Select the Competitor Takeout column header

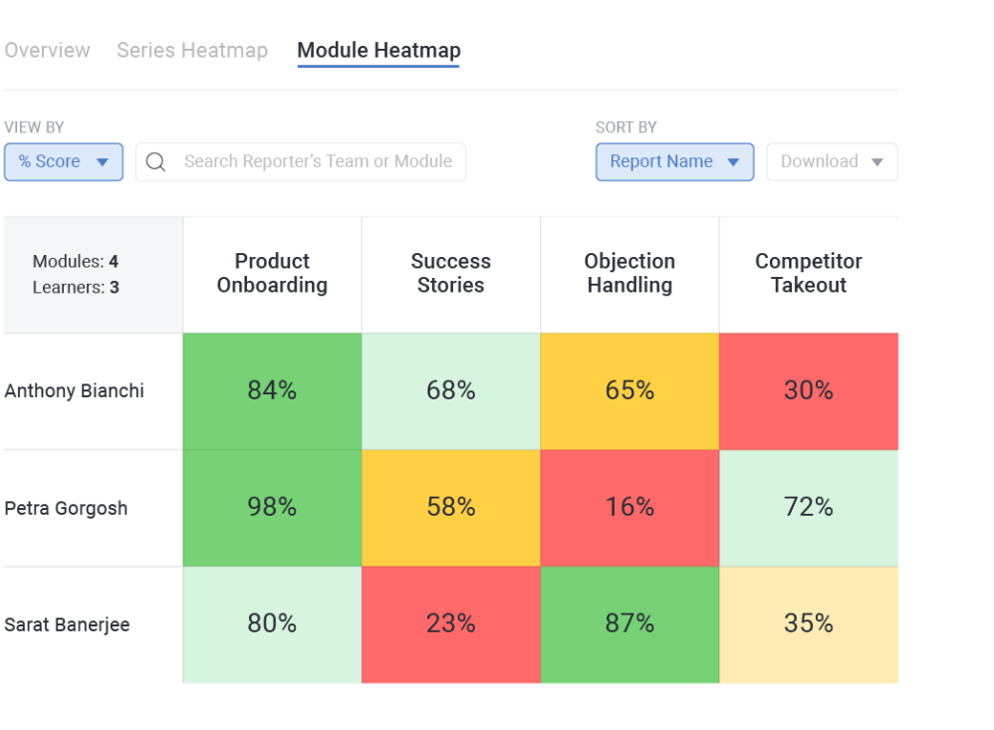point(809,274)
